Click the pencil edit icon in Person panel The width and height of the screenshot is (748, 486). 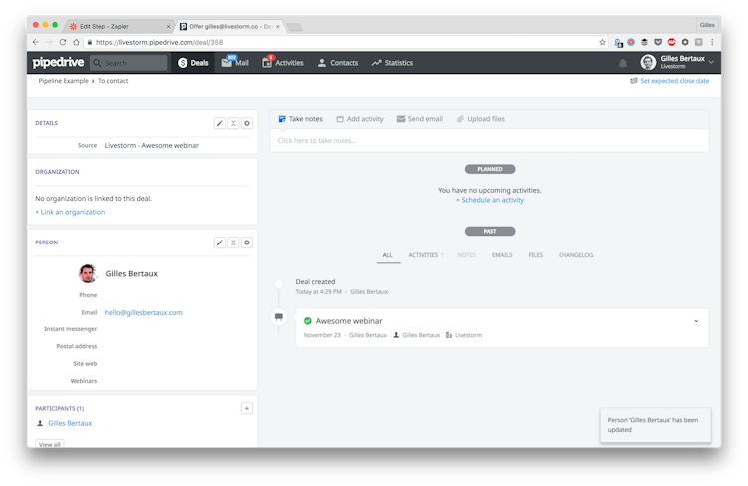pyautogui.click(x=220, y=243)
